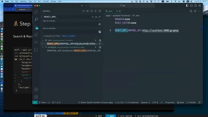
Task: Open errors and warnings status indicator
Action: (56, 102)
